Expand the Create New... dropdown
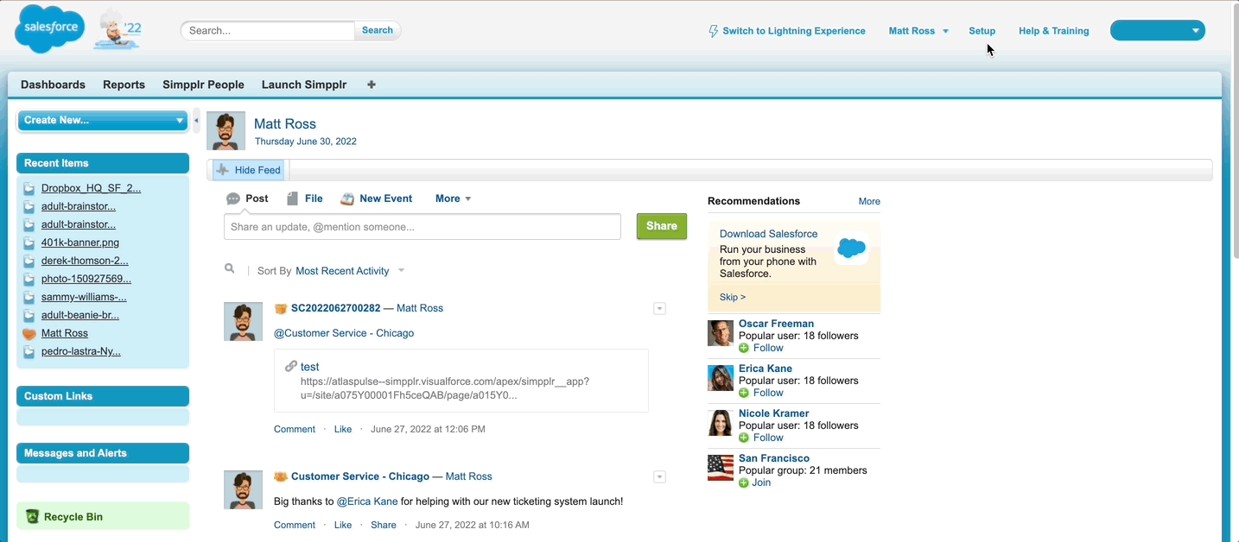The image size is (1239, 542). pyautogui.click(x=103, y=120)
